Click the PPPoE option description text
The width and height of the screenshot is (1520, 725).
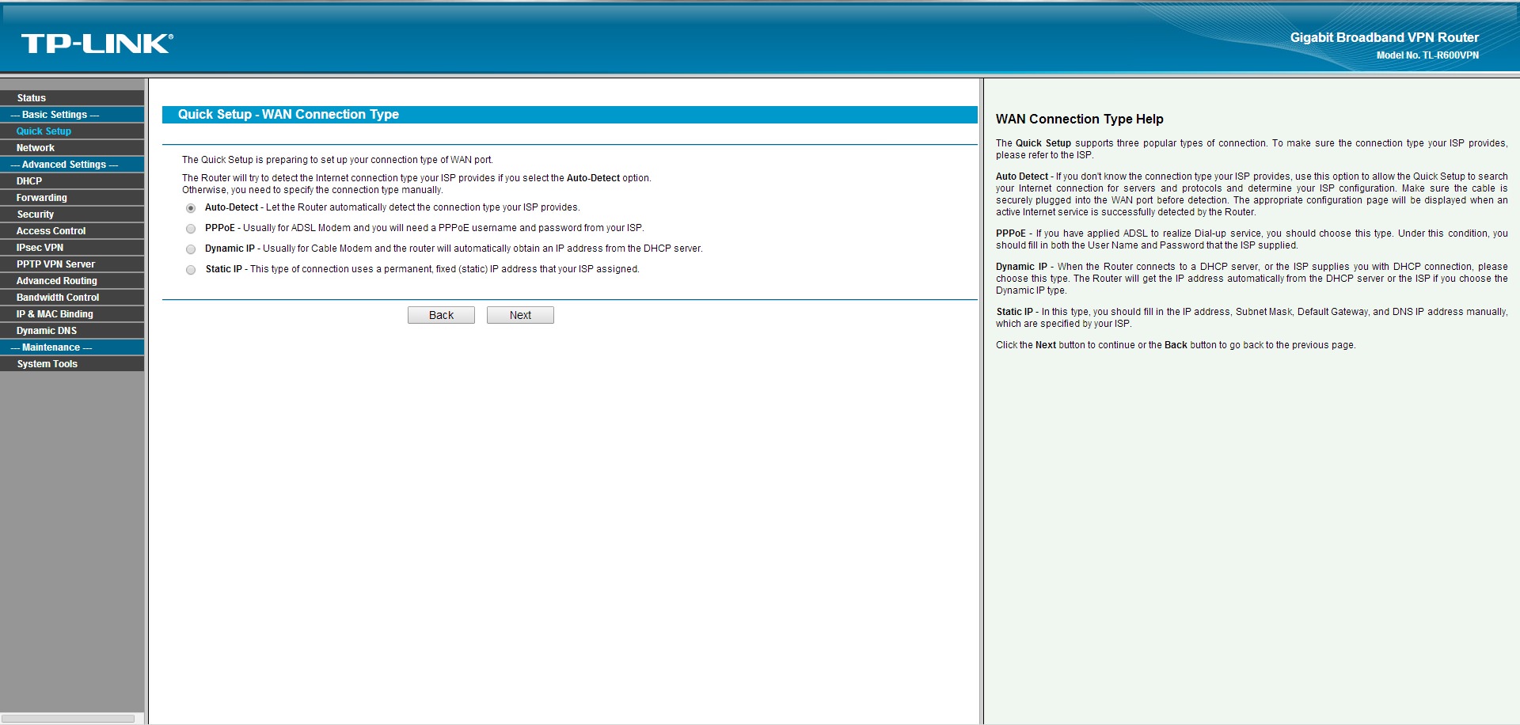point(443,228)
